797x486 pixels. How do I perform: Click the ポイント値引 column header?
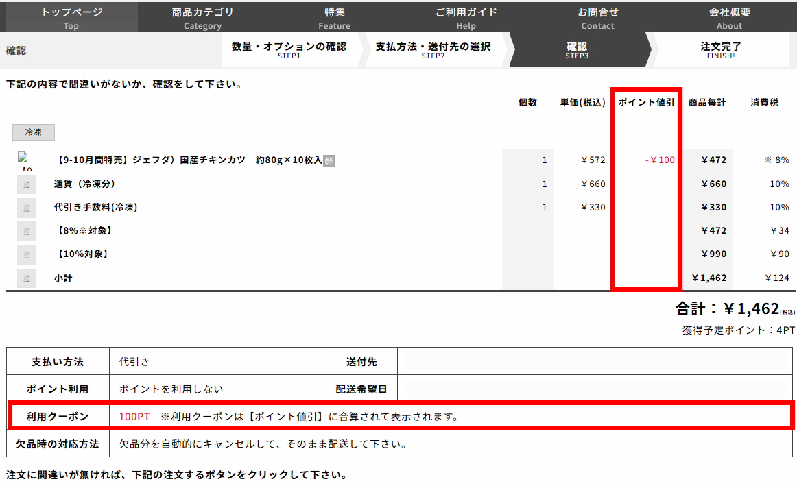(x=646, y=103)
